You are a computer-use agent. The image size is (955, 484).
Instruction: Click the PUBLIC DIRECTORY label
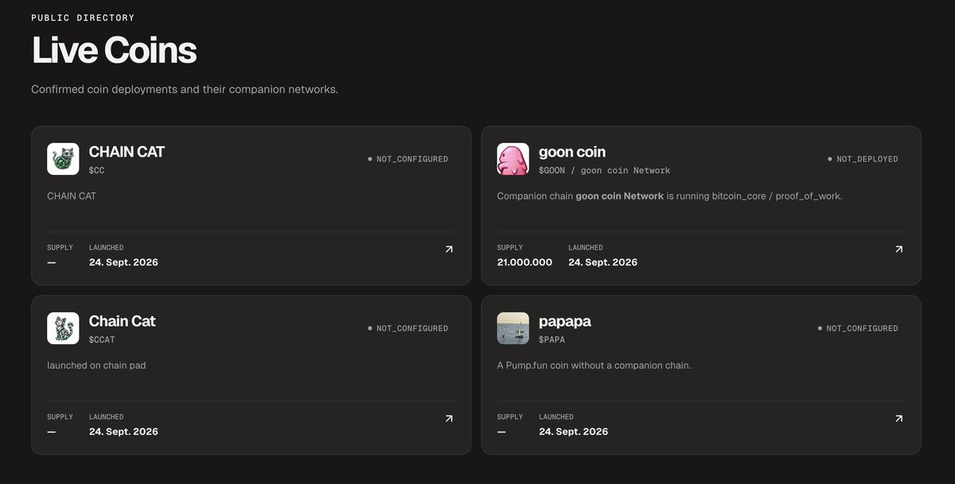(83, 17)
